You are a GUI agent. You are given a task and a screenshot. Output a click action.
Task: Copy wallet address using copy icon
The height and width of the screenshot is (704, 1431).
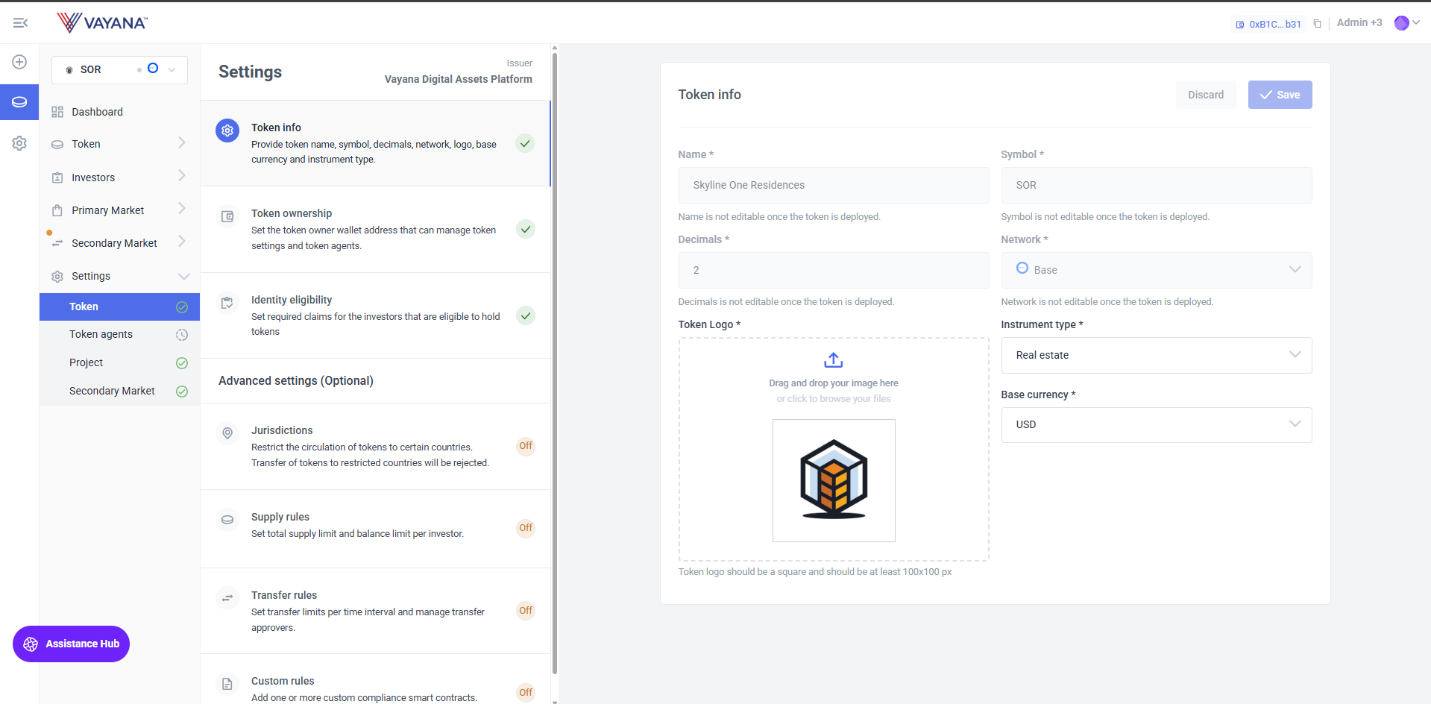1317,24
